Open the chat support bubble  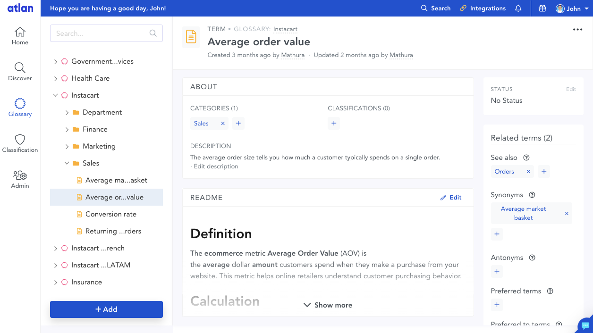pyautogui.click(x=585, y=325)
